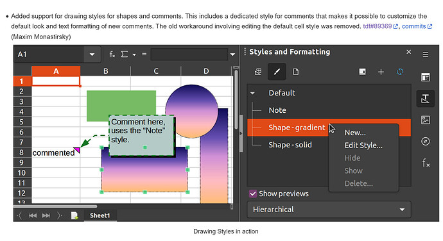Expand the formula bar arrow
The width and height of the screenshot is (443, 241).
[x=233, y=54]
